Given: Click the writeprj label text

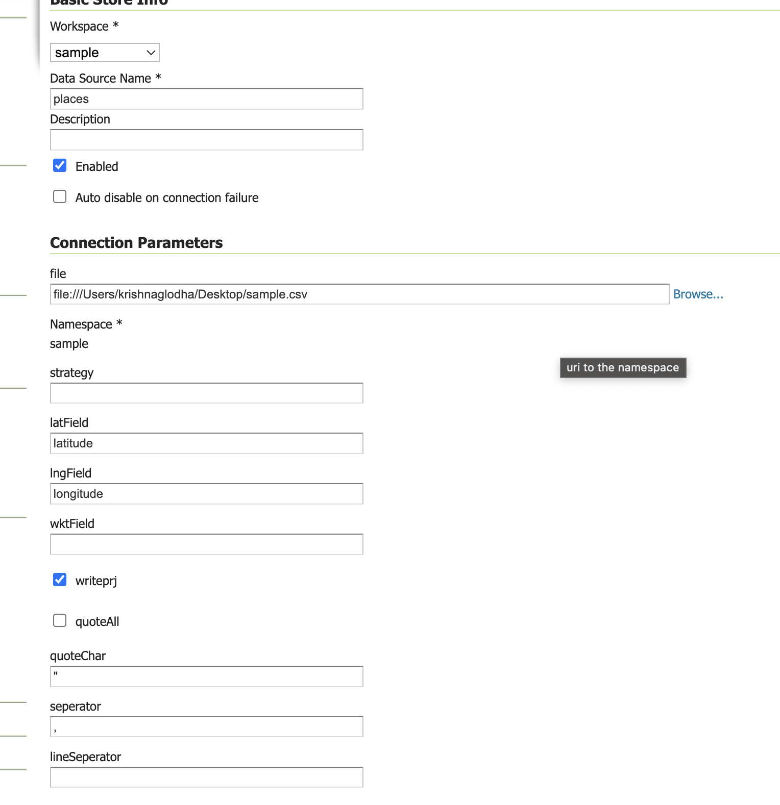Looking at the screenshot, I should point(96,581).
